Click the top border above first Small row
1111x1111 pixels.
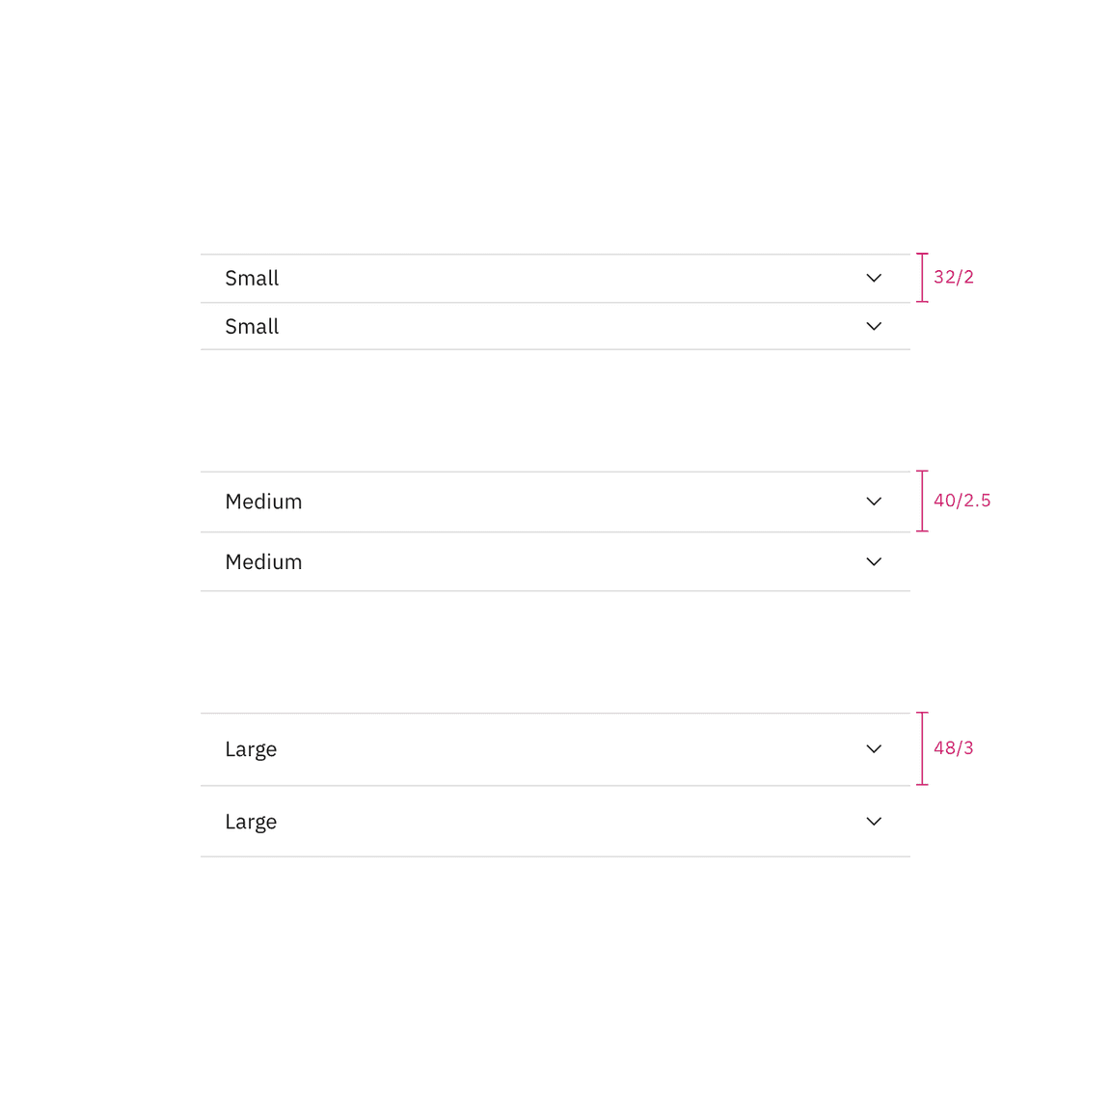(x=555, y=255)
